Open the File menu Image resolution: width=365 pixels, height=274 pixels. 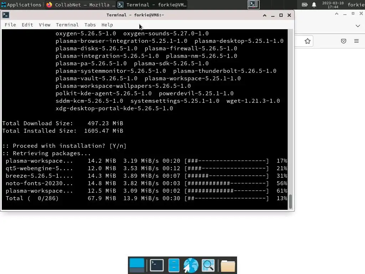[x=10, y=25]
